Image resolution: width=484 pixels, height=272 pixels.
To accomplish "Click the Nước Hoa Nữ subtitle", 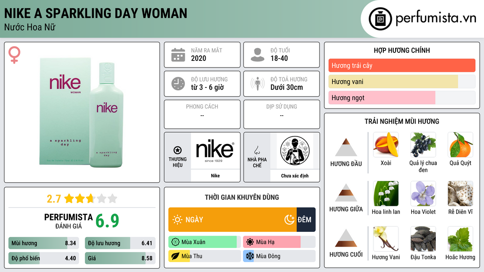I will [30, 27].
